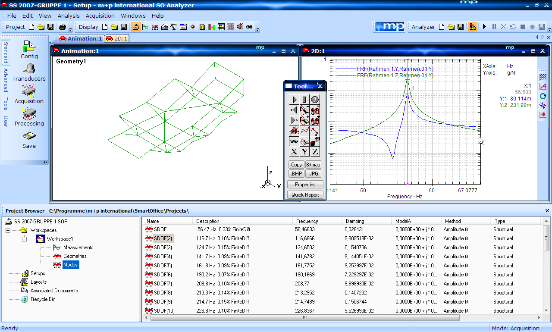Open the Acquisition icon in sidebar
Viewport: 552px width, 332px height.
click(29, 91)
